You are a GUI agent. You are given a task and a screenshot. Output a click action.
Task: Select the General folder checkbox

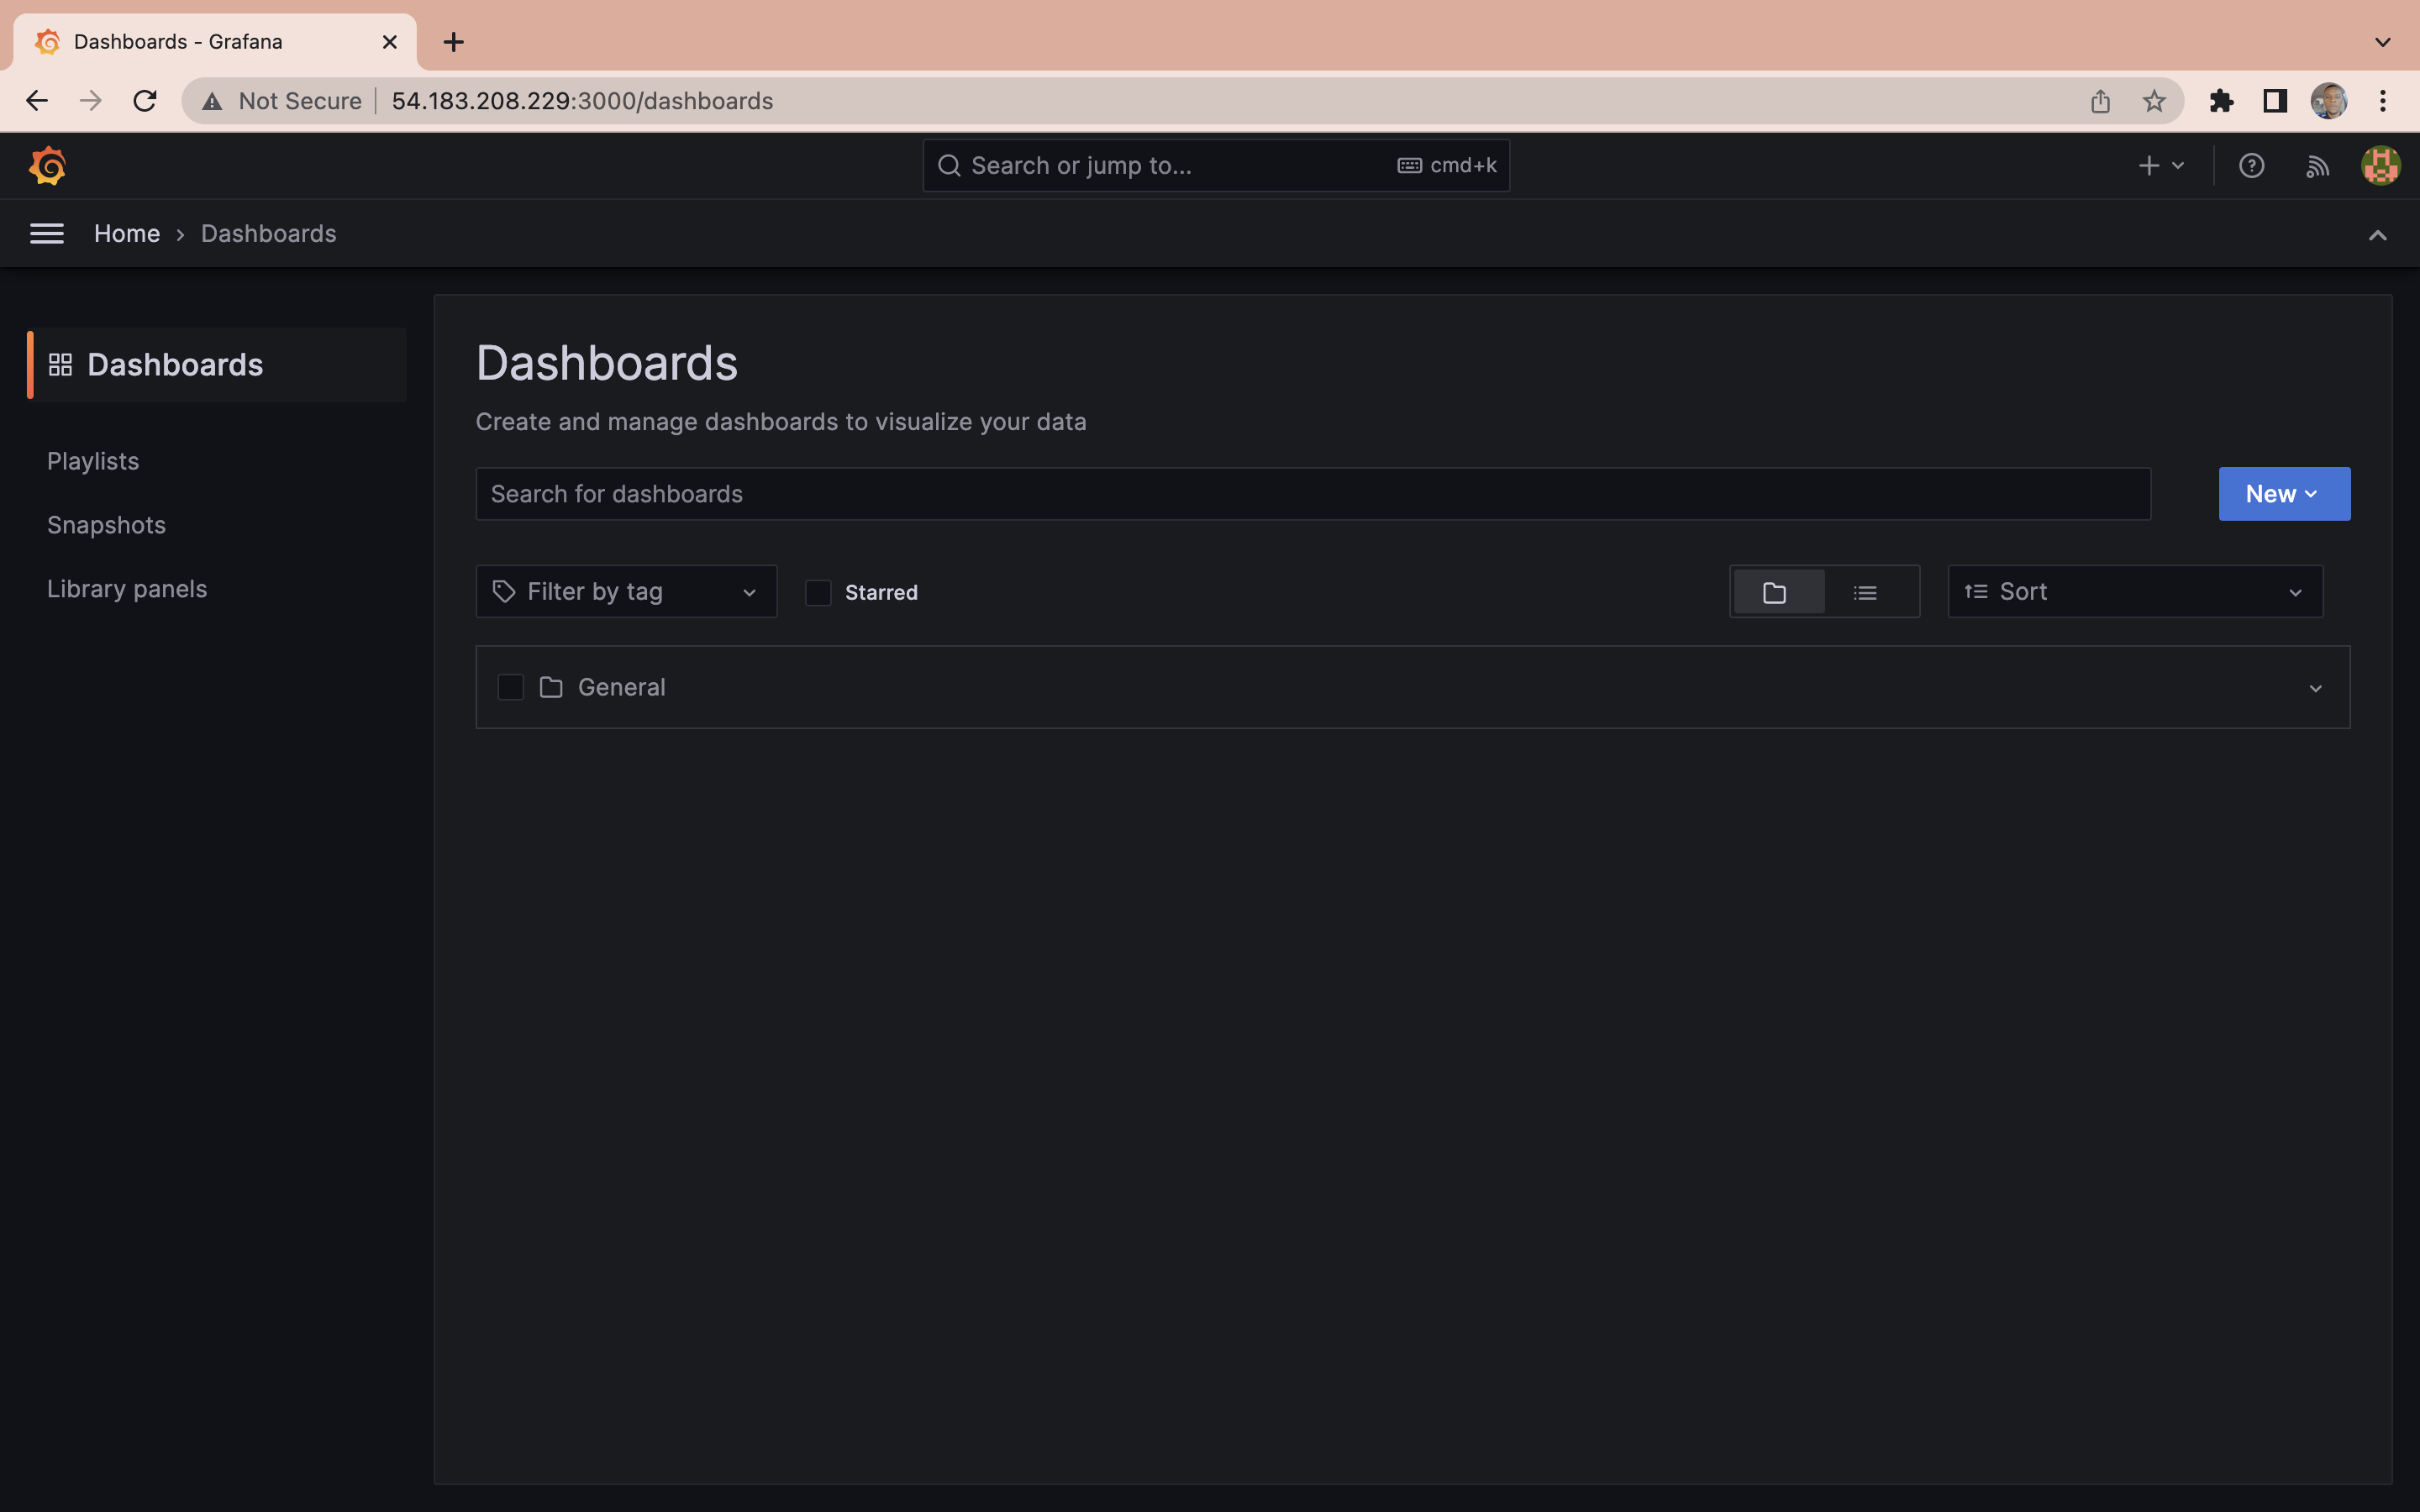tap(510, 687)
